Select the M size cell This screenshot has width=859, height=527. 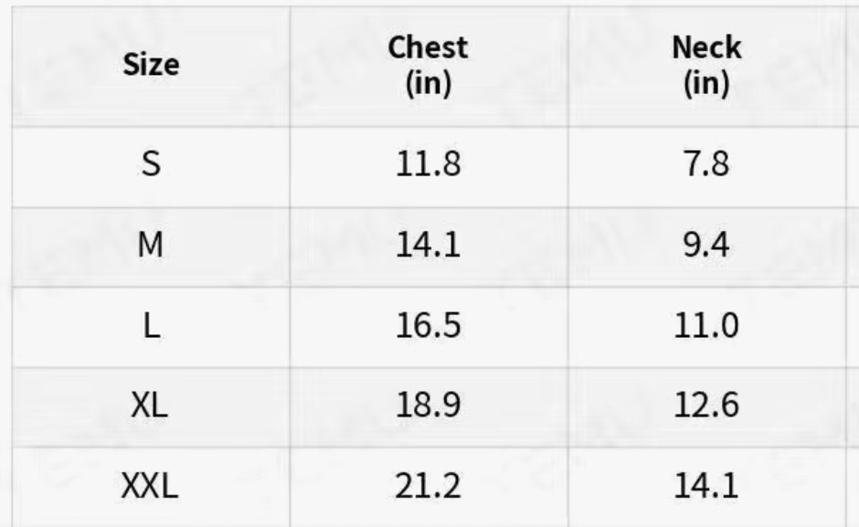point(151,245)
